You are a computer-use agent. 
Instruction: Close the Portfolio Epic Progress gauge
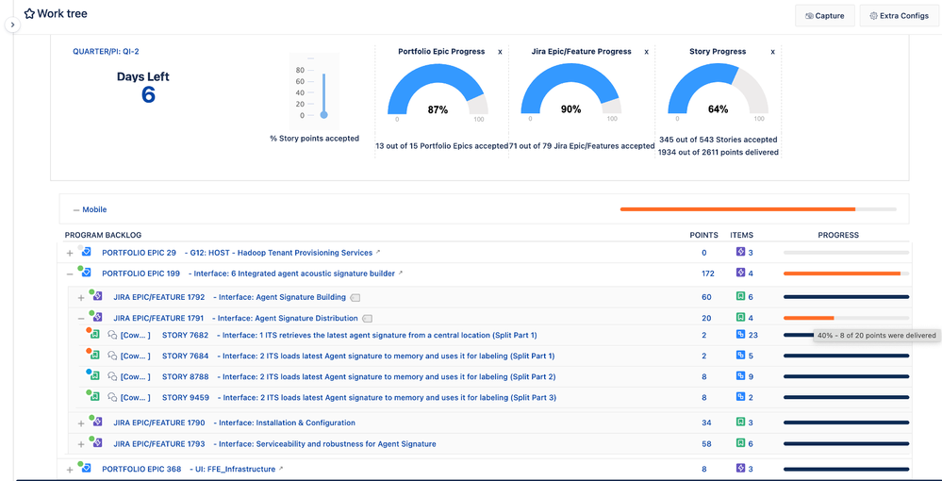click(500, 52)
